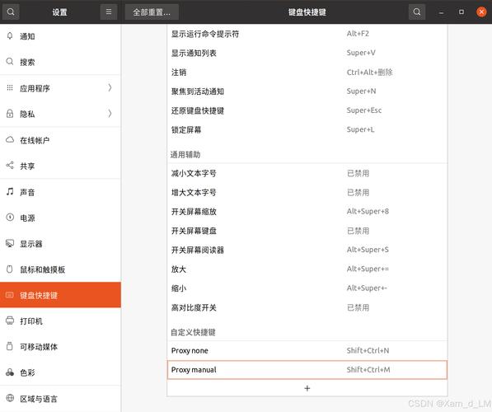492x412 pixels.
Task: Open the 搜索 settings panel
Action: point(60,62)
